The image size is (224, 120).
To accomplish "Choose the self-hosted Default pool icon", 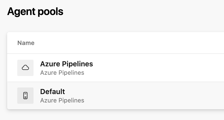I will [x=25, y=96].
